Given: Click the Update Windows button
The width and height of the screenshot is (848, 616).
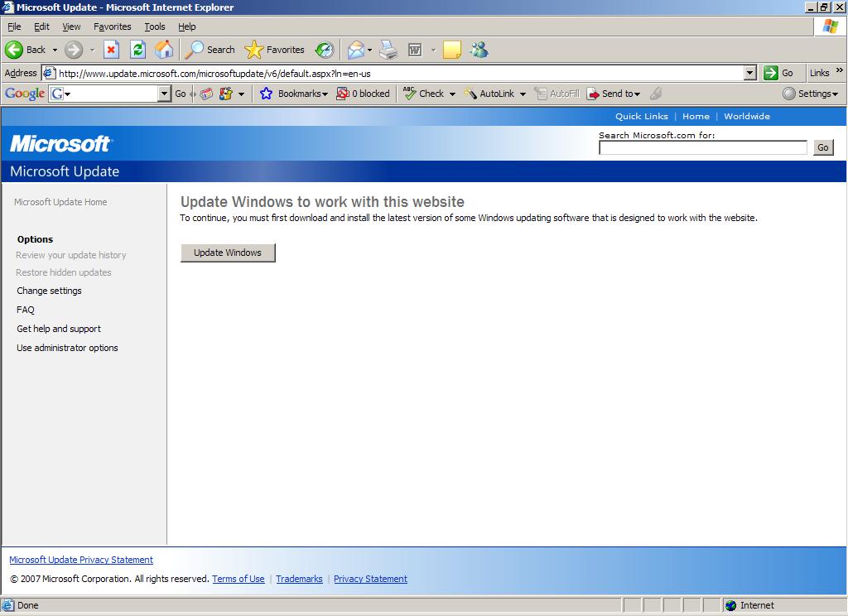Looking at the screenshot, I should (228, 253).
